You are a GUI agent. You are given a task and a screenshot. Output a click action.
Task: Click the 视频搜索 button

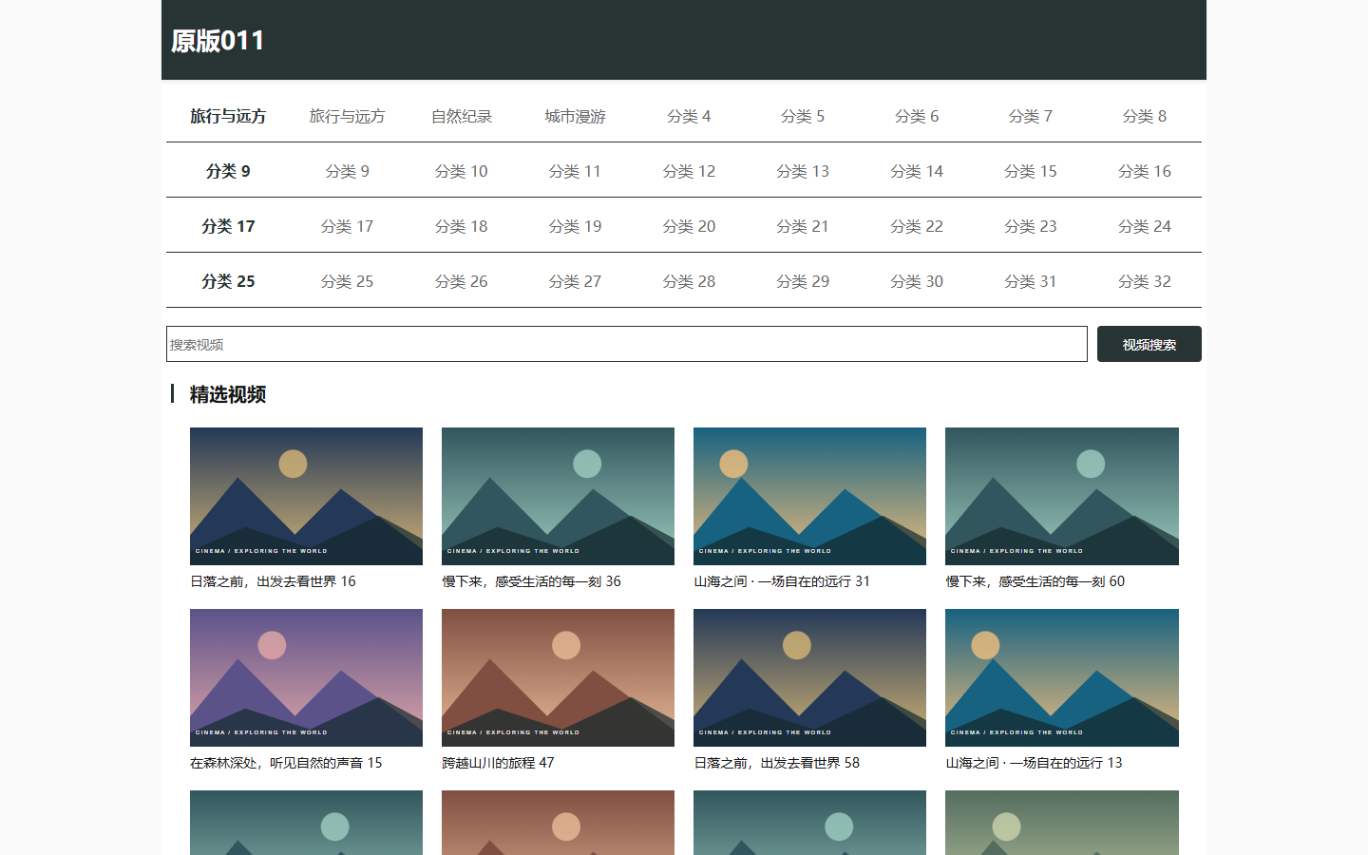[x=1149, y=344]
